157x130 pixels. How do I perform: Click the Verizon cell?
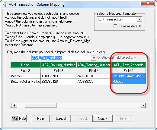point(25,76)
